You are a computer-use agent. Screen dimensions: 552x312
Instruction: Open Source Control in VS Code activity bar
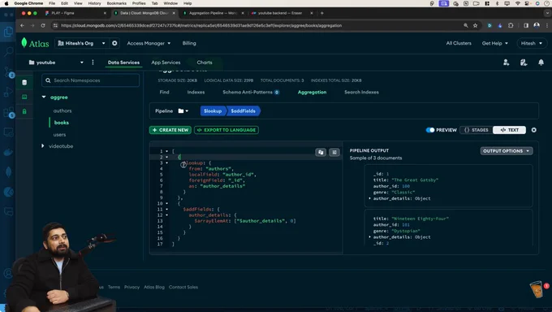[x=8, y=72]
